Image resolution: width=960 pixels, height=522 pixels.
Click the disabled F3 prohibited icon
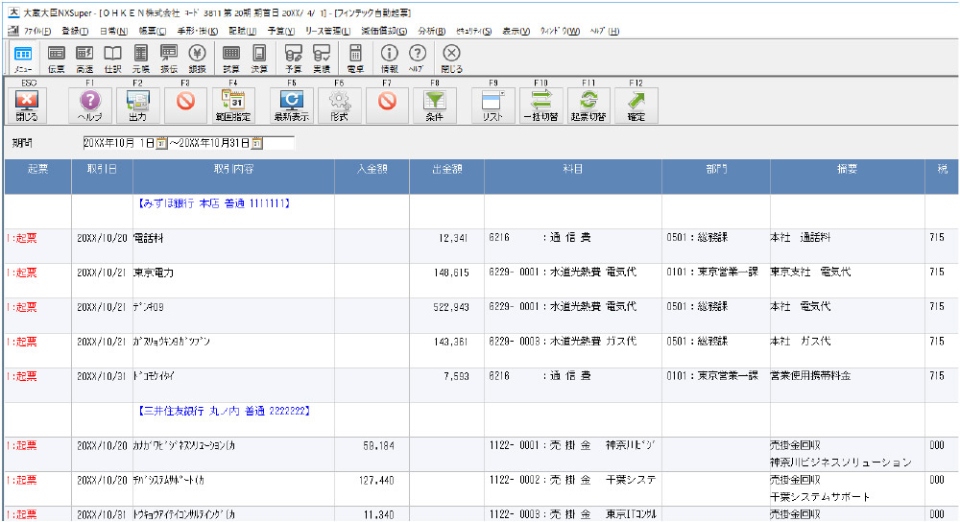[x=185, y=106]
